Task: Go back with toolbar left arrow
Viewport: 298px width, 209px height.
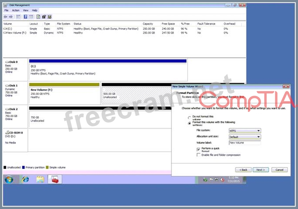Action: coord(6,17)
